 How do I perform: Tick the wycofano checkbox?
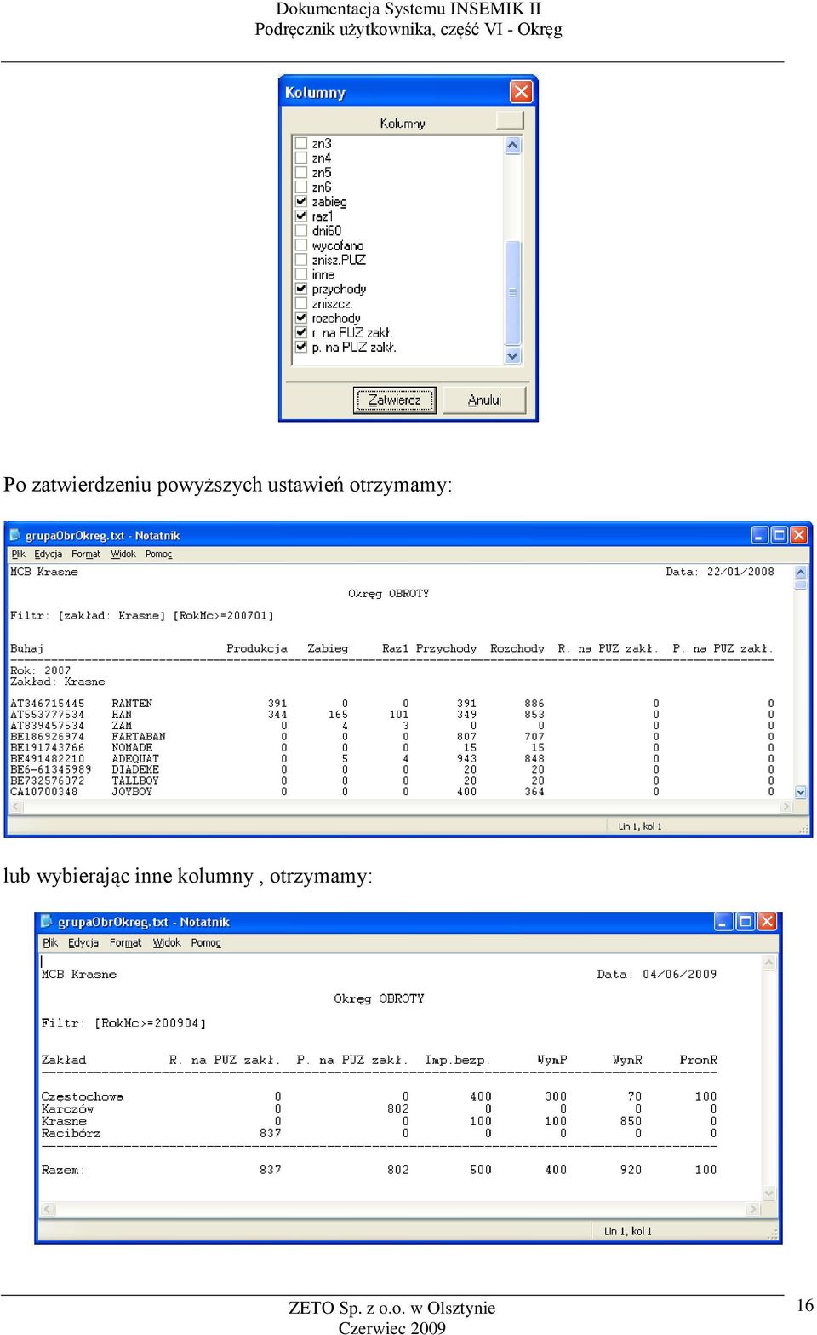click(x=301, y=245)
